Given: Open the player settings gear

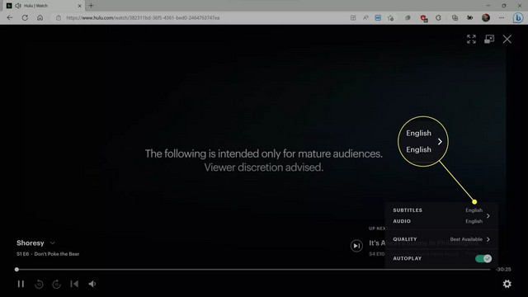Looking at the screenshot, I should (x=507, y=284).
